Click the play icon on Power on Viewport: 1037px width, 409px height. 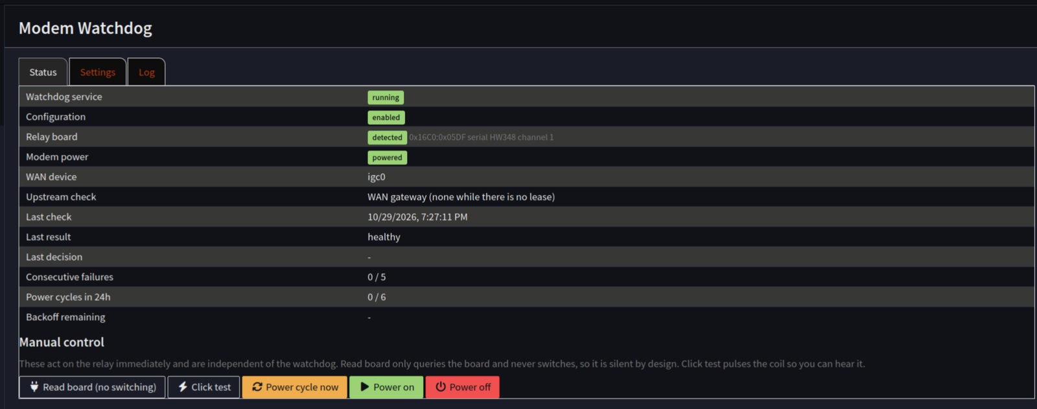click(x=365, y=387)
